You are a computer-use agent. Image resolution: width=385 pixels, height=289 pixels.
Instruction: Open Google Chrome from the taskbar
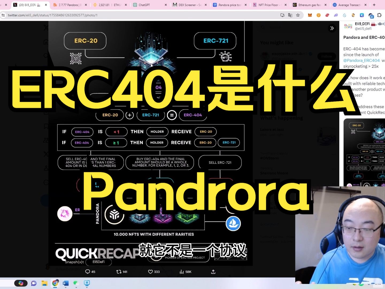click(55, 283)
